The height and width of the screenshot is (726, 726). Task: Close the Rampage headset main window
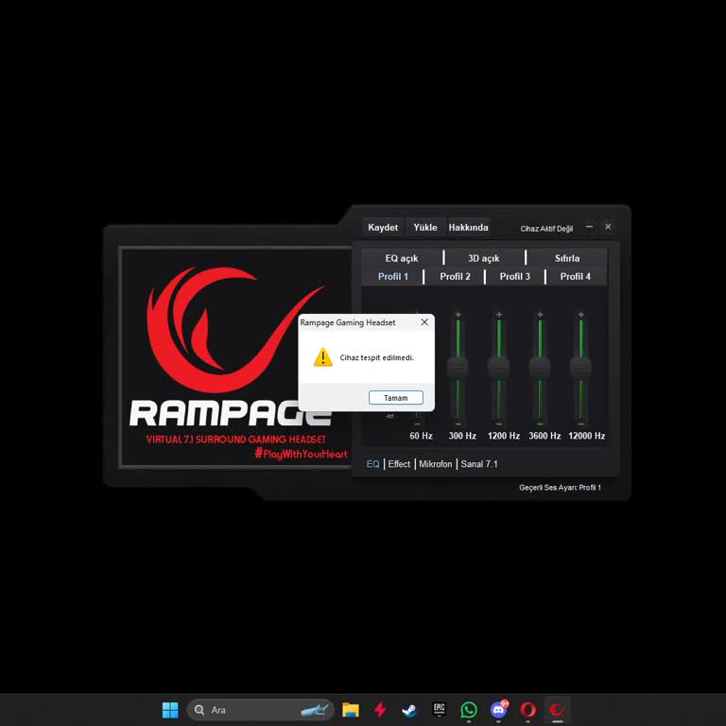(x=608, y=227)
